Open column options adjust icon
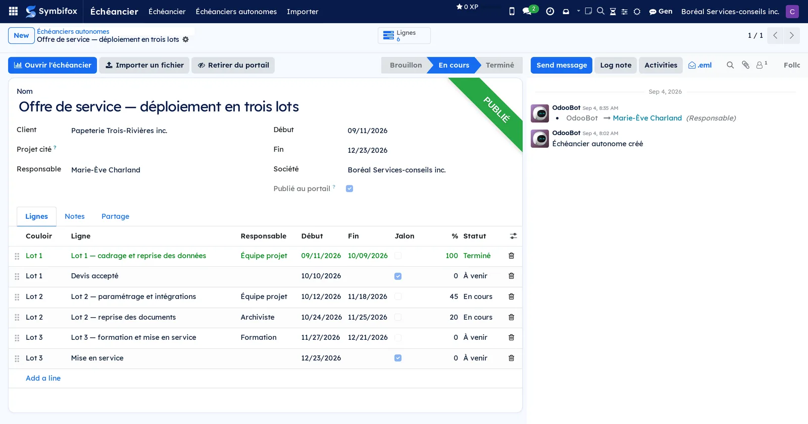This screenshot has height=424, width=808. click(x=513, y=236)
